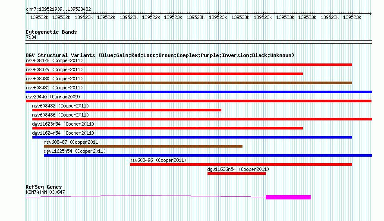The width and height of the screenshot is (384, 221).
Task: Click the nsv608481 (Cooper2011) label
Action: (x=54, y=88)
